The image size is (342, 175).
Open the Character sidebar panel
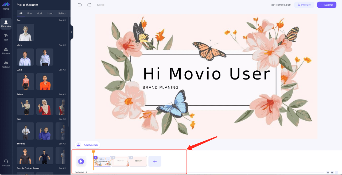6,24
